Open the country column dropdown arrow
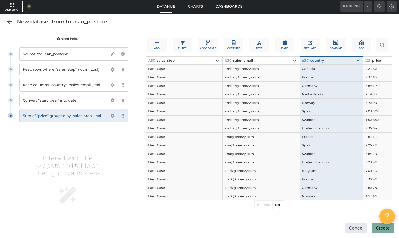The height and width of the screenshot is (238, 399). click(358, 61)
